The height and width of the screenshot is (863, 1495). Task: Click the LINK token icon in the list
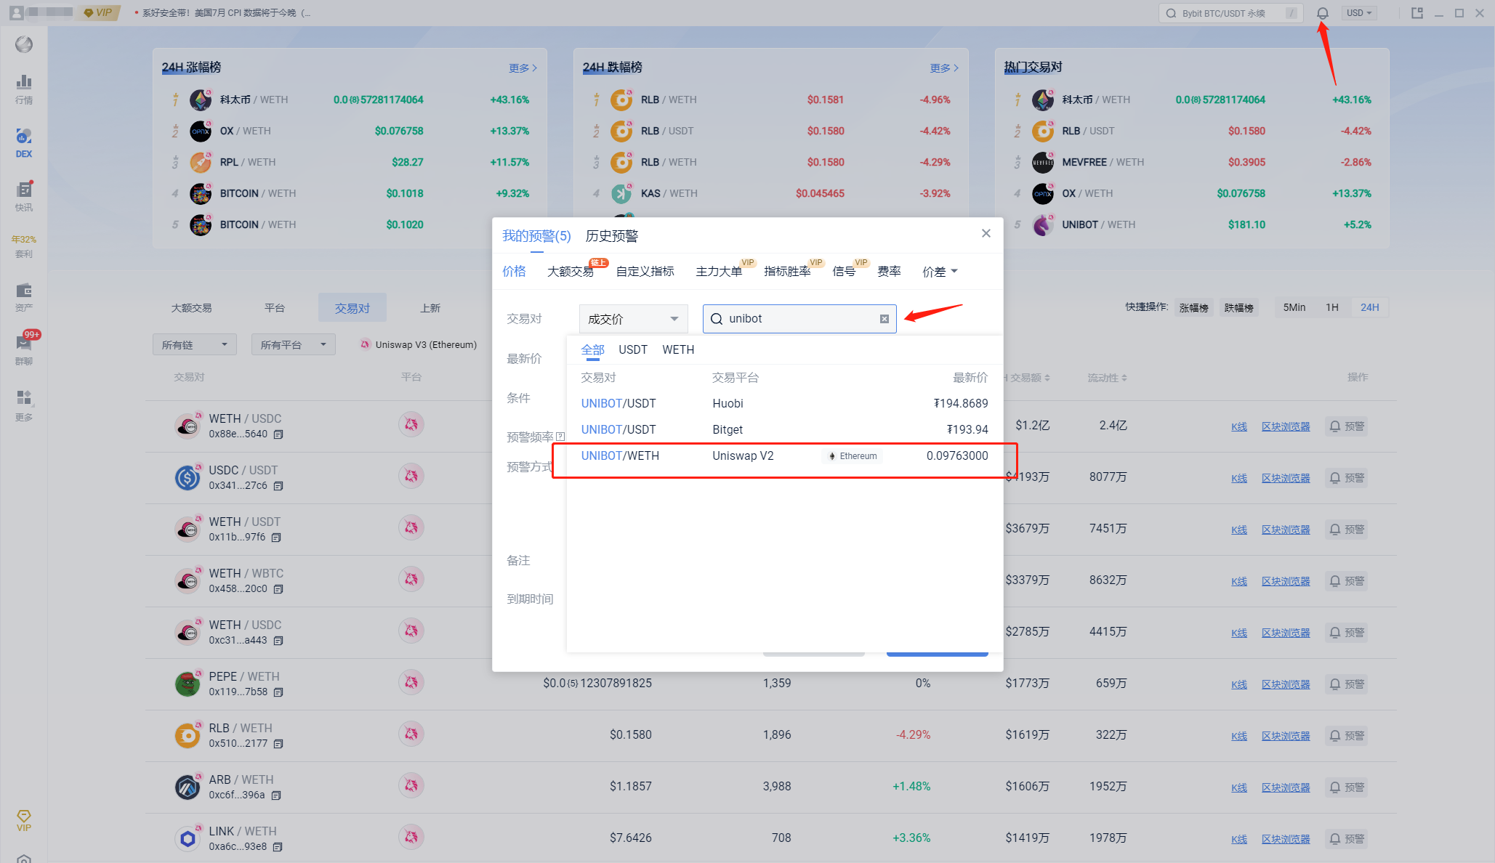tap(188, 838)
